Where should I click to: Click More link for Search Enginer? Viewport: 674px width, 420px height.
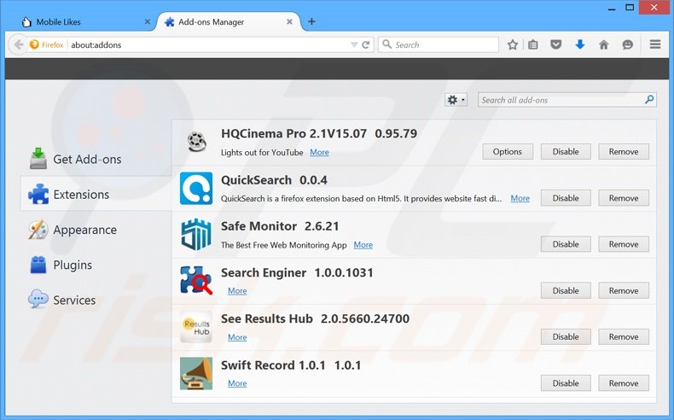click(x=237, y=291)
